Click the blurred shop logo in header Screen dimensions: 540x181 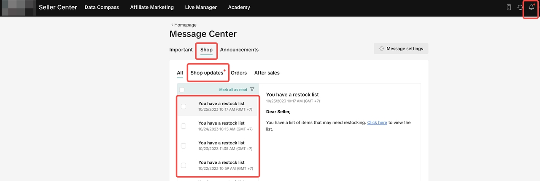click(19, 8)
